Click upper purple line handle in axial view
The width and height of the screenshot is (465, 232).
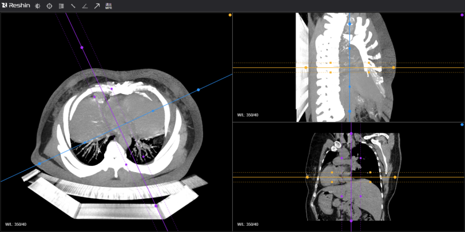[82, 48]
